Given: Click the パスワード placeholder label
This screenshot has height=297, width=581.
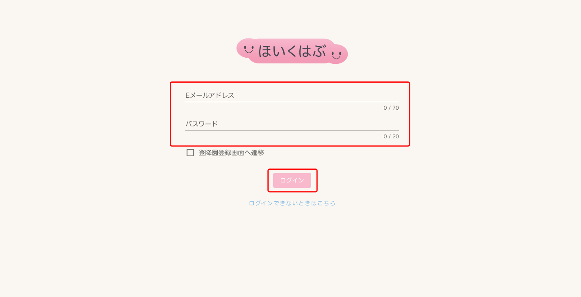Looking at the screenshot, I should click(202, 124).
